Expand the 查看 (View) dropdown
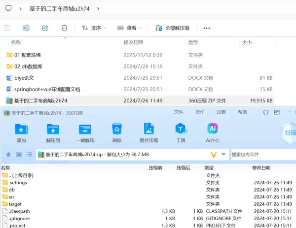The width and height of the screenshot is (296, 228). (129, 28)
